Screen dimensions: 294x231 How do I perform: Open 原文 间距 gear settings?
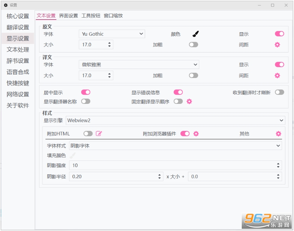point(277,45)
